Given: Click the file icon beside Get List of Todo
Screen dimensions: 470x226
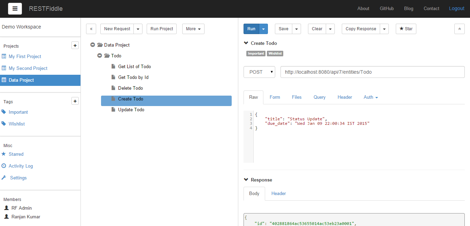Looking at the screenshot, I should click(x=113, y=66).
